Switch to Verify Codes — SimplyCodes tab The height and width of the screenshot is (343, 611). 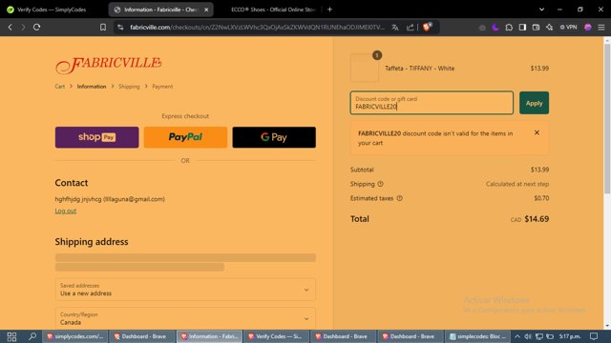tap(53, 10)
